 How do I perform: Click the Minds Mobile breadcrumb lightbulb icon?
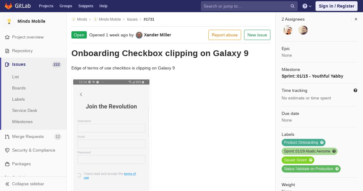click(95, 19)
